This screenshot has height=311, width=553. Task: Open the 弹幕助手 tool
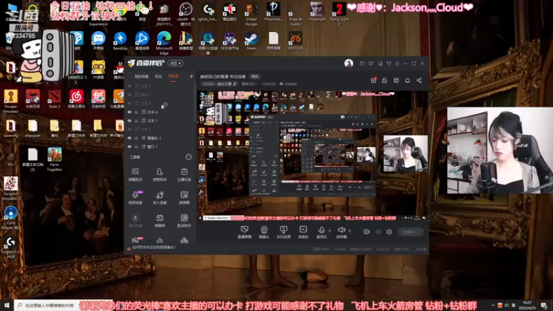tap(135, 175)
